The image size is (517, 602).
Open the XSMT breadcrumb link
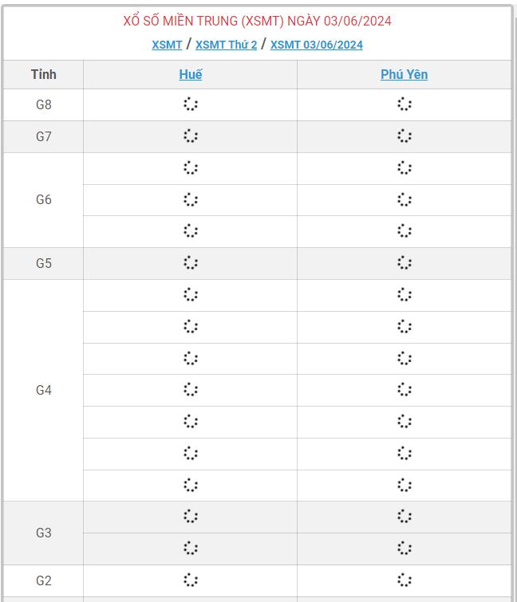coord(167,45)
